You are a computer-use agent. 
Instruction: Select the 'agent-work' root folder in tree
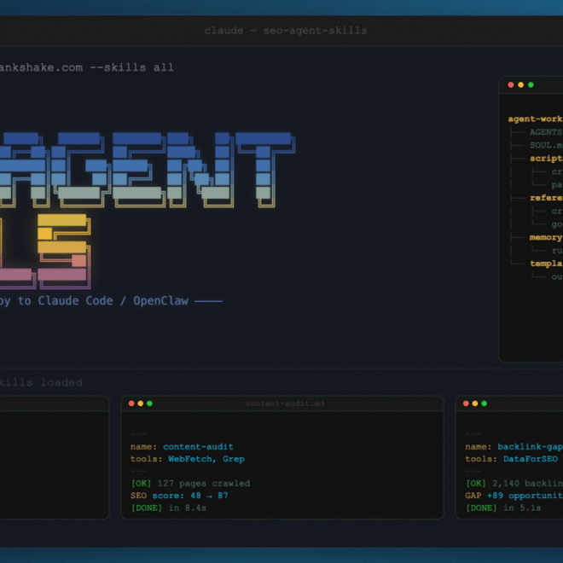pos(535,119)
